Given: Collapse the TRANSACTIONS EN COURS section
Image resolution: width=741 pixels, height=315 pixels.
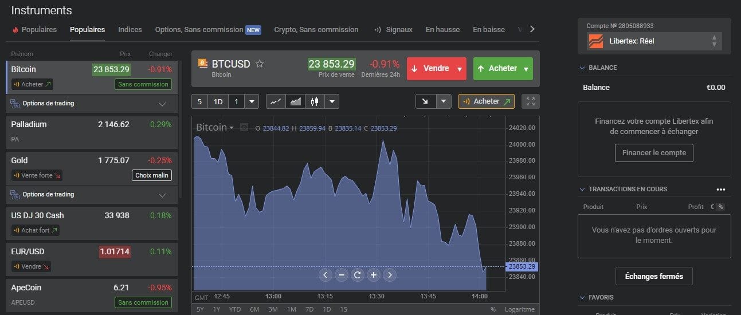Looking at the screenshot, I should coord(582,189).
